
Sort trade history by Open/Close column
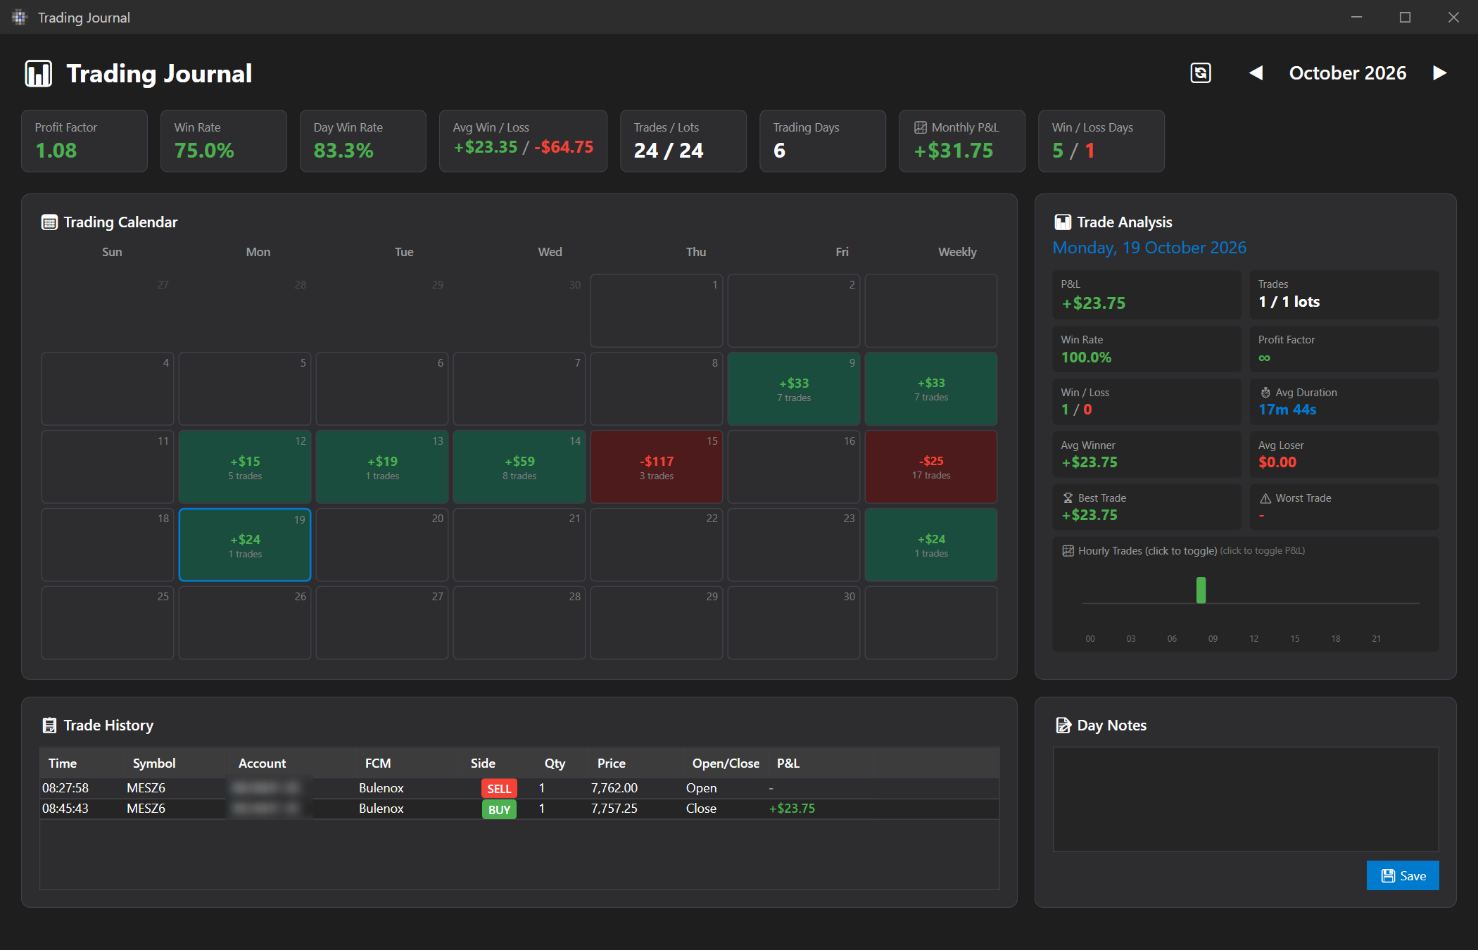(x=726, y=763)
